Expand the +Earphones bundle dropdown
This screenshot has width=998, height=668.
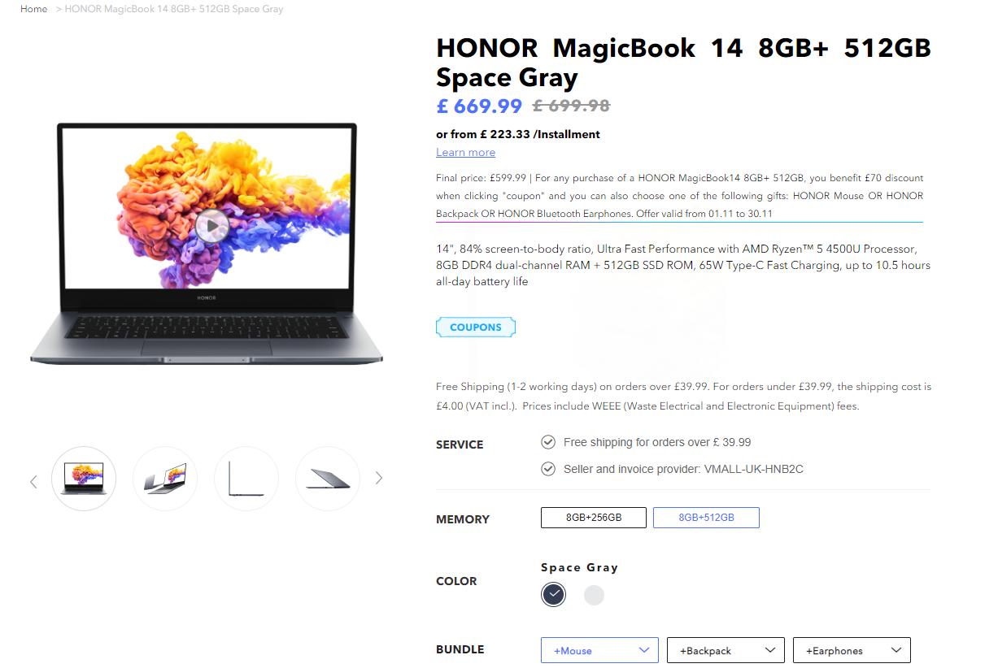[852, 650]
